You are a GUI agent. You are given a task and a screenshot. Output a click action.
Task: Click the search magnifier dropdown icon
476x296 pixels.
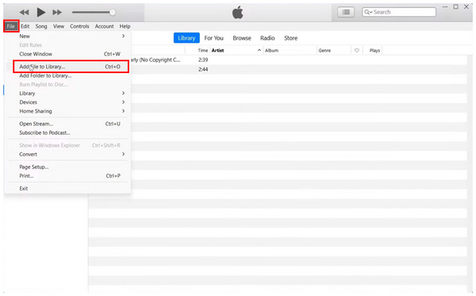point(368,12)
